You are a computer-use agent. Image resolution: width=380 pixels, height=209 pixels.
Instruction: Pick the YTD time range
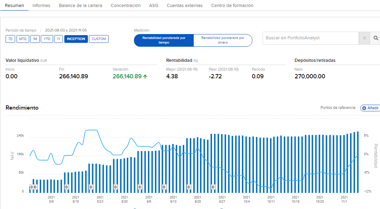pyautogui.click(x=47, y=39)
